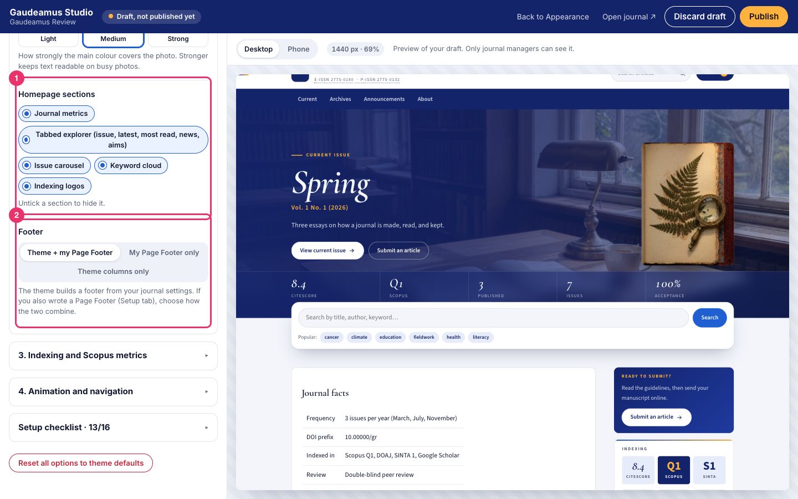Click the Q1 Scopus indexing badge
Screen dimensions: 798x499
[x=674, y=470]
